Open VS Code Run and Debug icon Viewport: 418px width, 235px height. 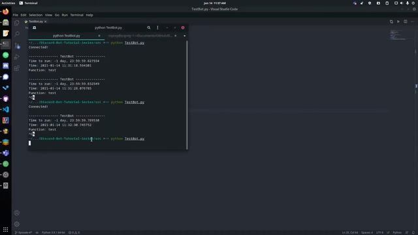click(17, 57)
